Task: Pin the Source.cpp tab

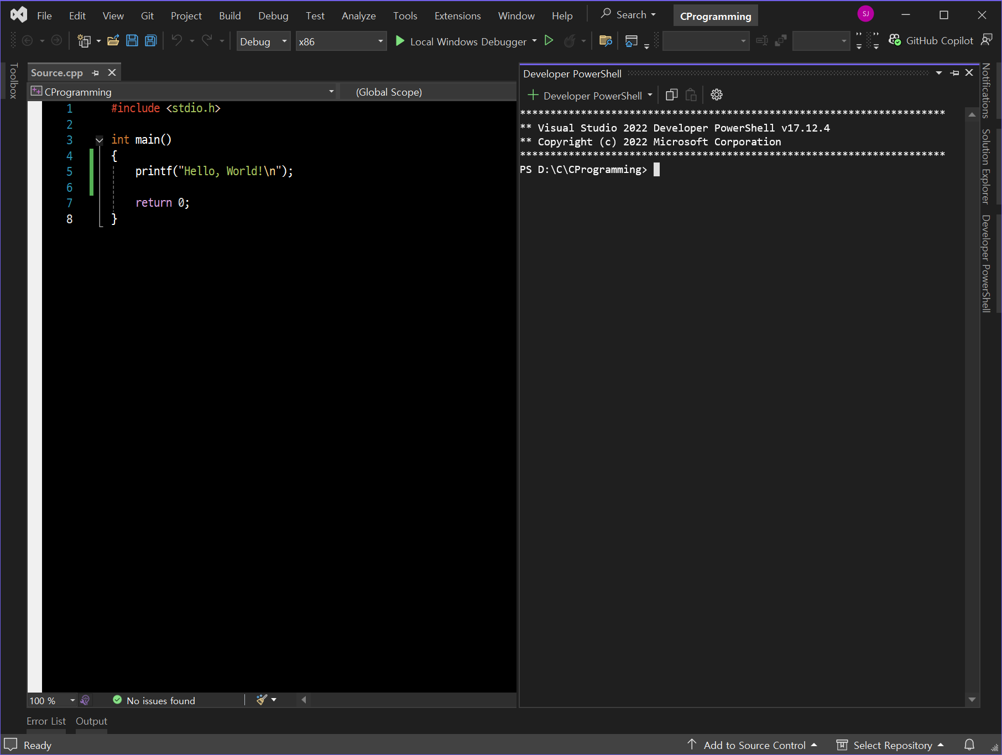Action: click(95, 73)
